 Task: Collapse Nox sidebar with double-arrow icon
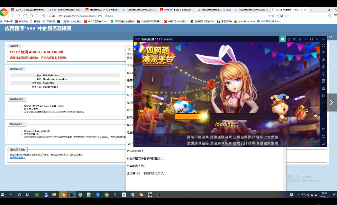point(323,39)
